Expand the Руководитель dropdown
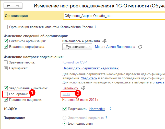Viewport: 165px width, 129px height. (x=77, y=47)
